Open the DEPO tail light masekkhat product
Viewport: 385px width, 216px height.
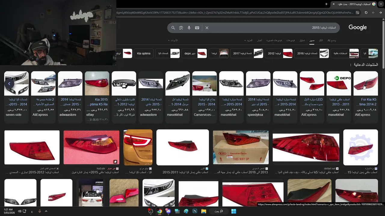(339, 97)
